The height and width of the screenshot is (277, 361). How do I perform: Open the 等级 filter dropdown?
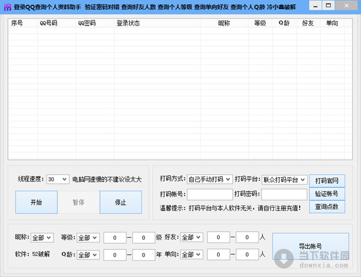tap(88, 237)
